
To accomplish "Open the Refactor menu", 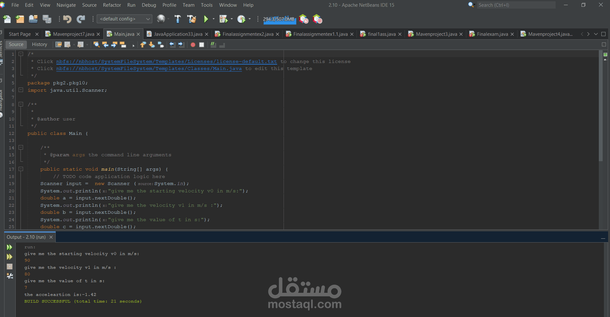I will [112, 5].
